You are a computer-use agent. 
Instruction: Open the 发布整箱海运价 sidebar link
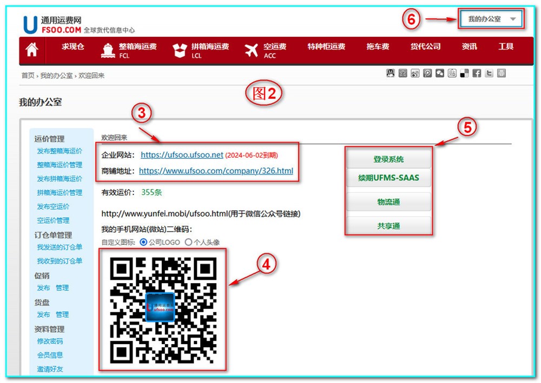[60, 151]
